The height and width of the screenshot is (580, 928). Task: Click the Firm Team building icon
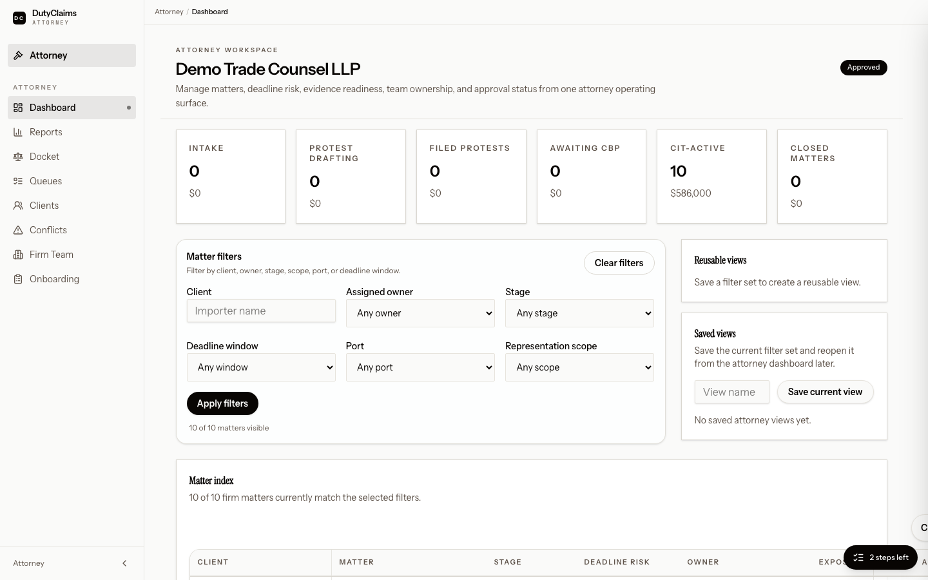coord(18,255)
